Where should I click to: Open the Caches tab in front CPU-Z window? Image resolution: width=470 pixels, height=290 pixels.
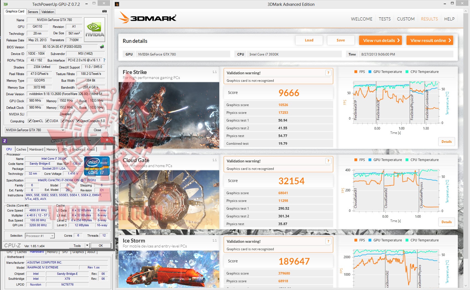[21, 149]
